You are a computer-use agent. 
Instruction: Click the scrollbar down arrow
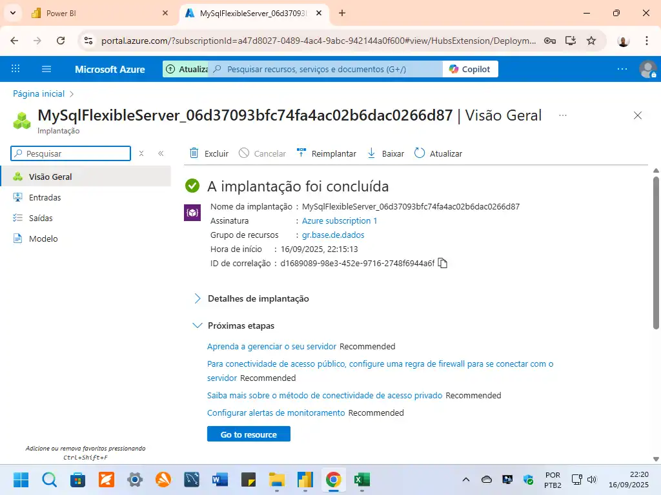(656, 459)
